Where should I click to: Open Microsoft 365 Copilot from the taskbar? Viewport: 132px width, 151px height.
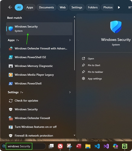[x=115, y=146]
